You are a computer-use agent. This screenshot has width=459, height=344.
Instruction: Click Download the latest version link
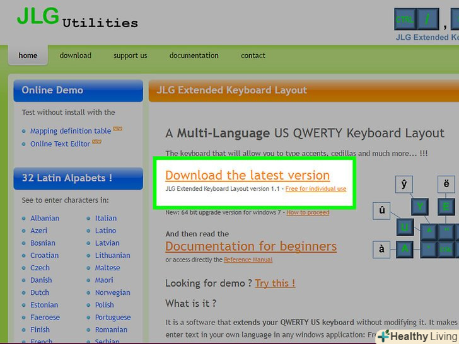click(247, 175)
